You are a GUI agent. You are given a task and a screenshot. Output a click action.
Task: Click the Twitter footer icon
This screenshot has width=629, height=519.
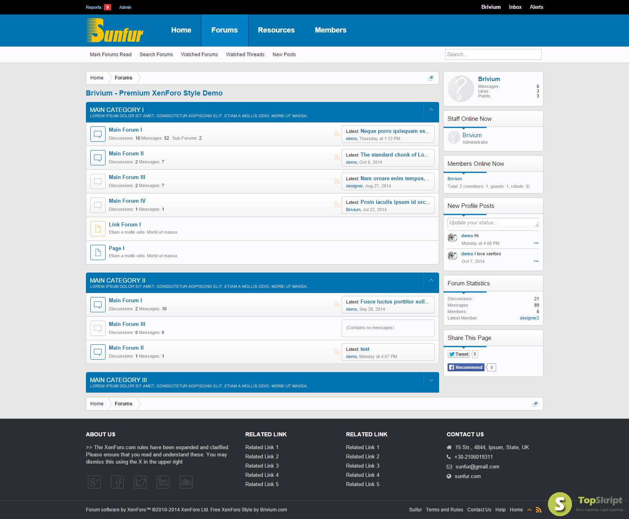[140, 482]
